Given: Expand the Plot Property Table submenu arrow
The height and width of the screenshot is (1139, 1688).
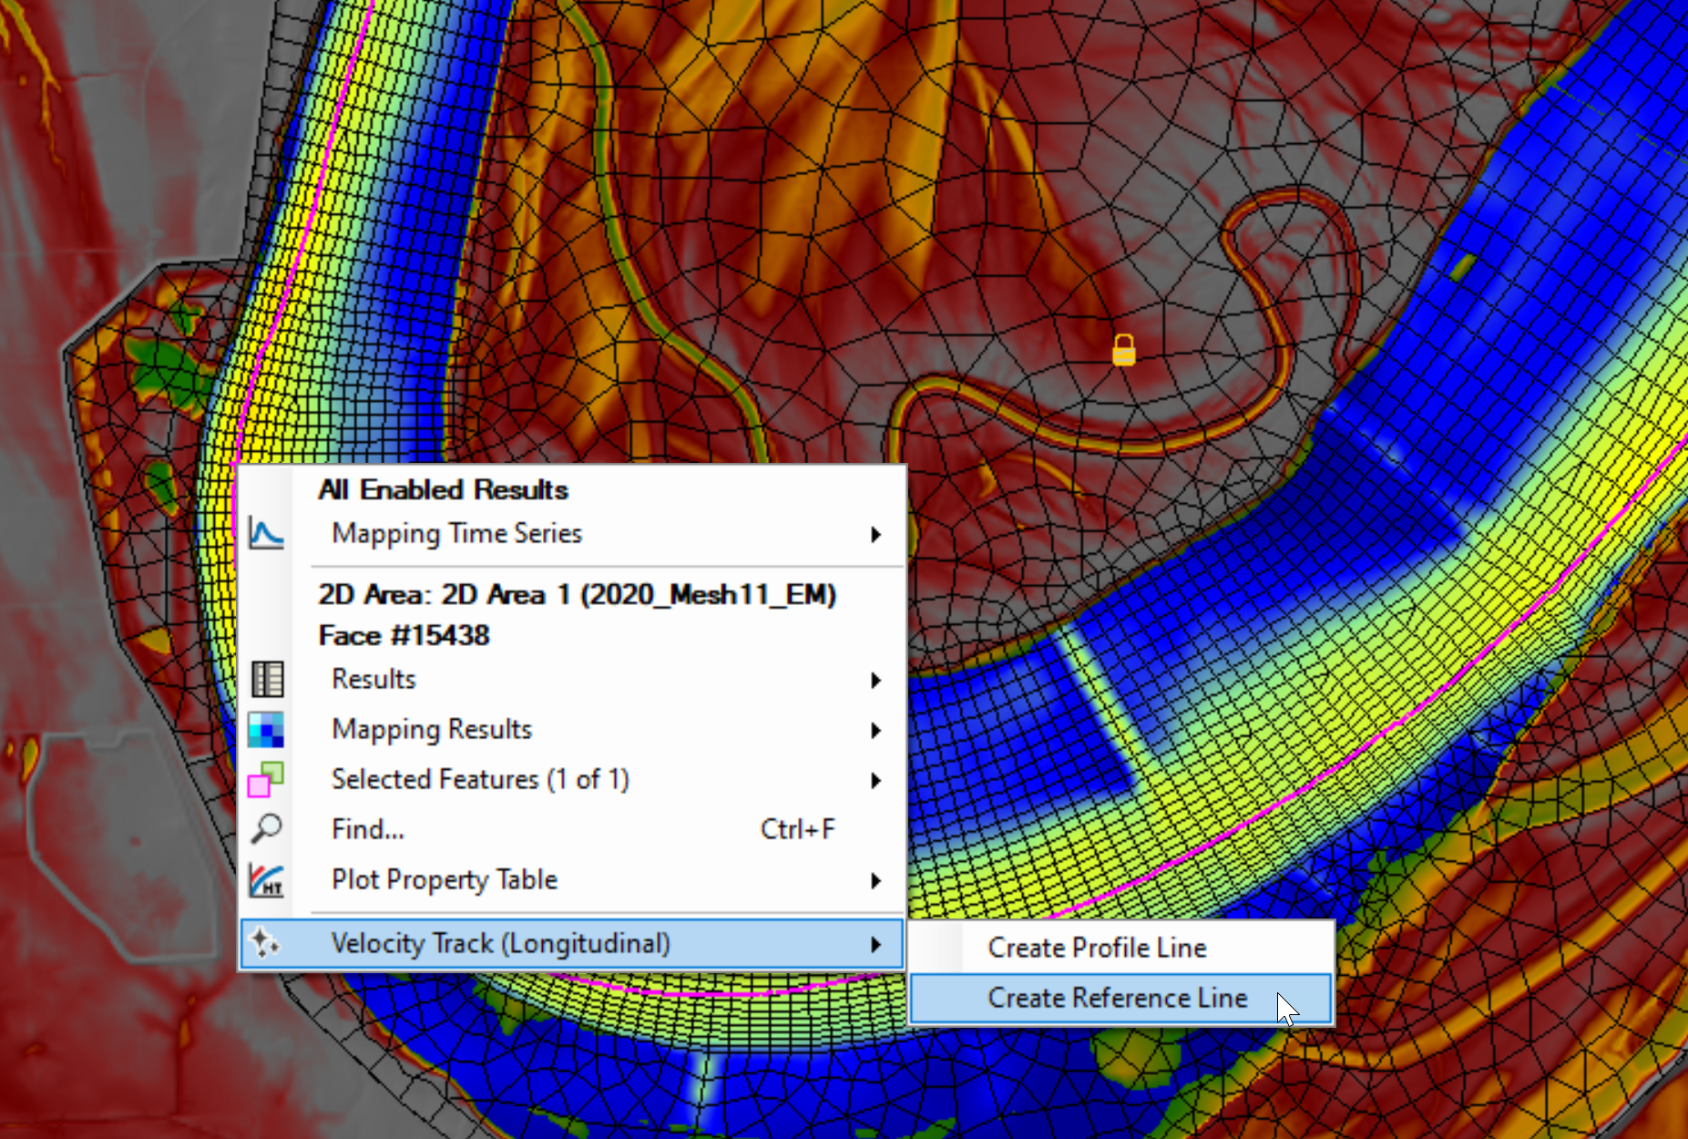Looking at the screenshot, I should tap(875, 881).
